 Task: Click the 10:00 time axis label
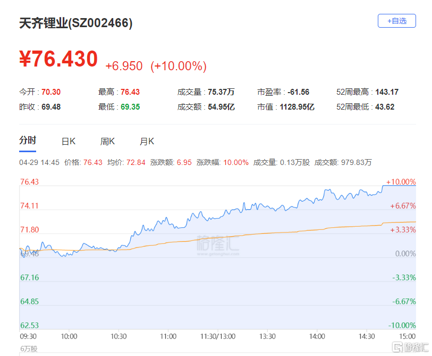pyautogui.click(x=69, y=336)
